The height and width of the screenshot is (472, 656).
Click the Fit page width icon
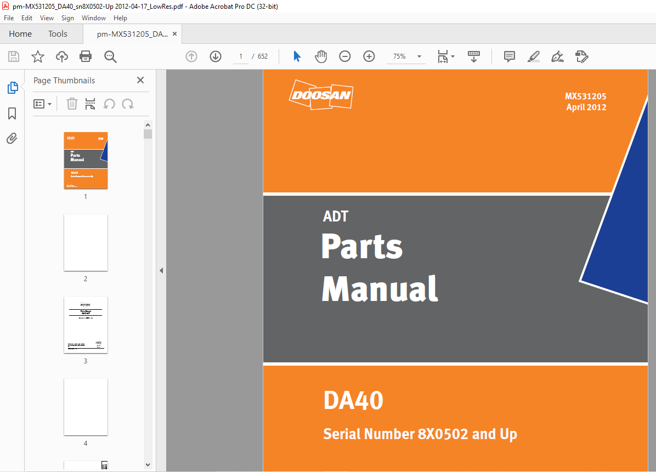click(x=443, y=56)
